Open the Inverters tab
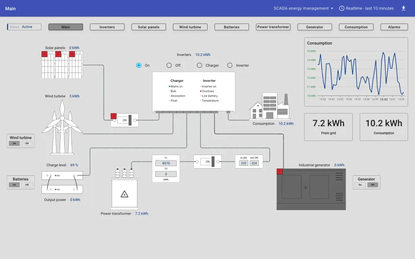415x259 pixels. click(x=107, y=27)
